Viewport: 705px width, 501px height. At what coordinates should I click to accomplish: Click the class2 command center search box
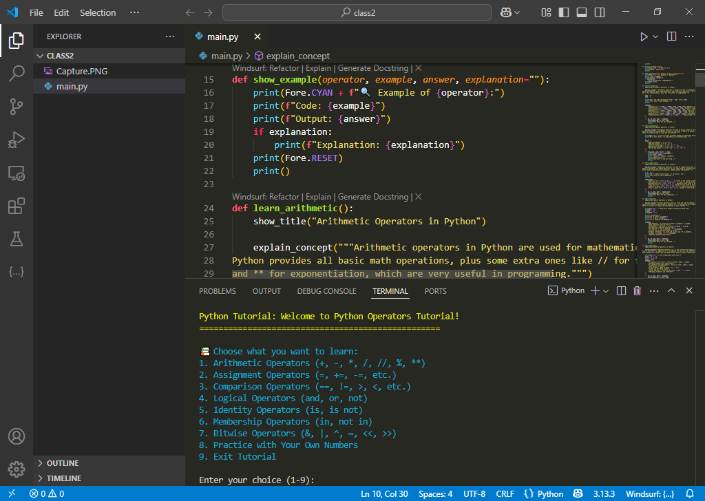pos(357,12)
